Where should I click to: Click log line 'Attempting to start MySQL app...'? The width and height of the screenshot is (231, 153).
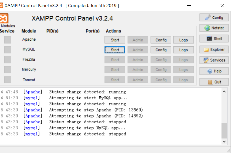click(88, 98)
